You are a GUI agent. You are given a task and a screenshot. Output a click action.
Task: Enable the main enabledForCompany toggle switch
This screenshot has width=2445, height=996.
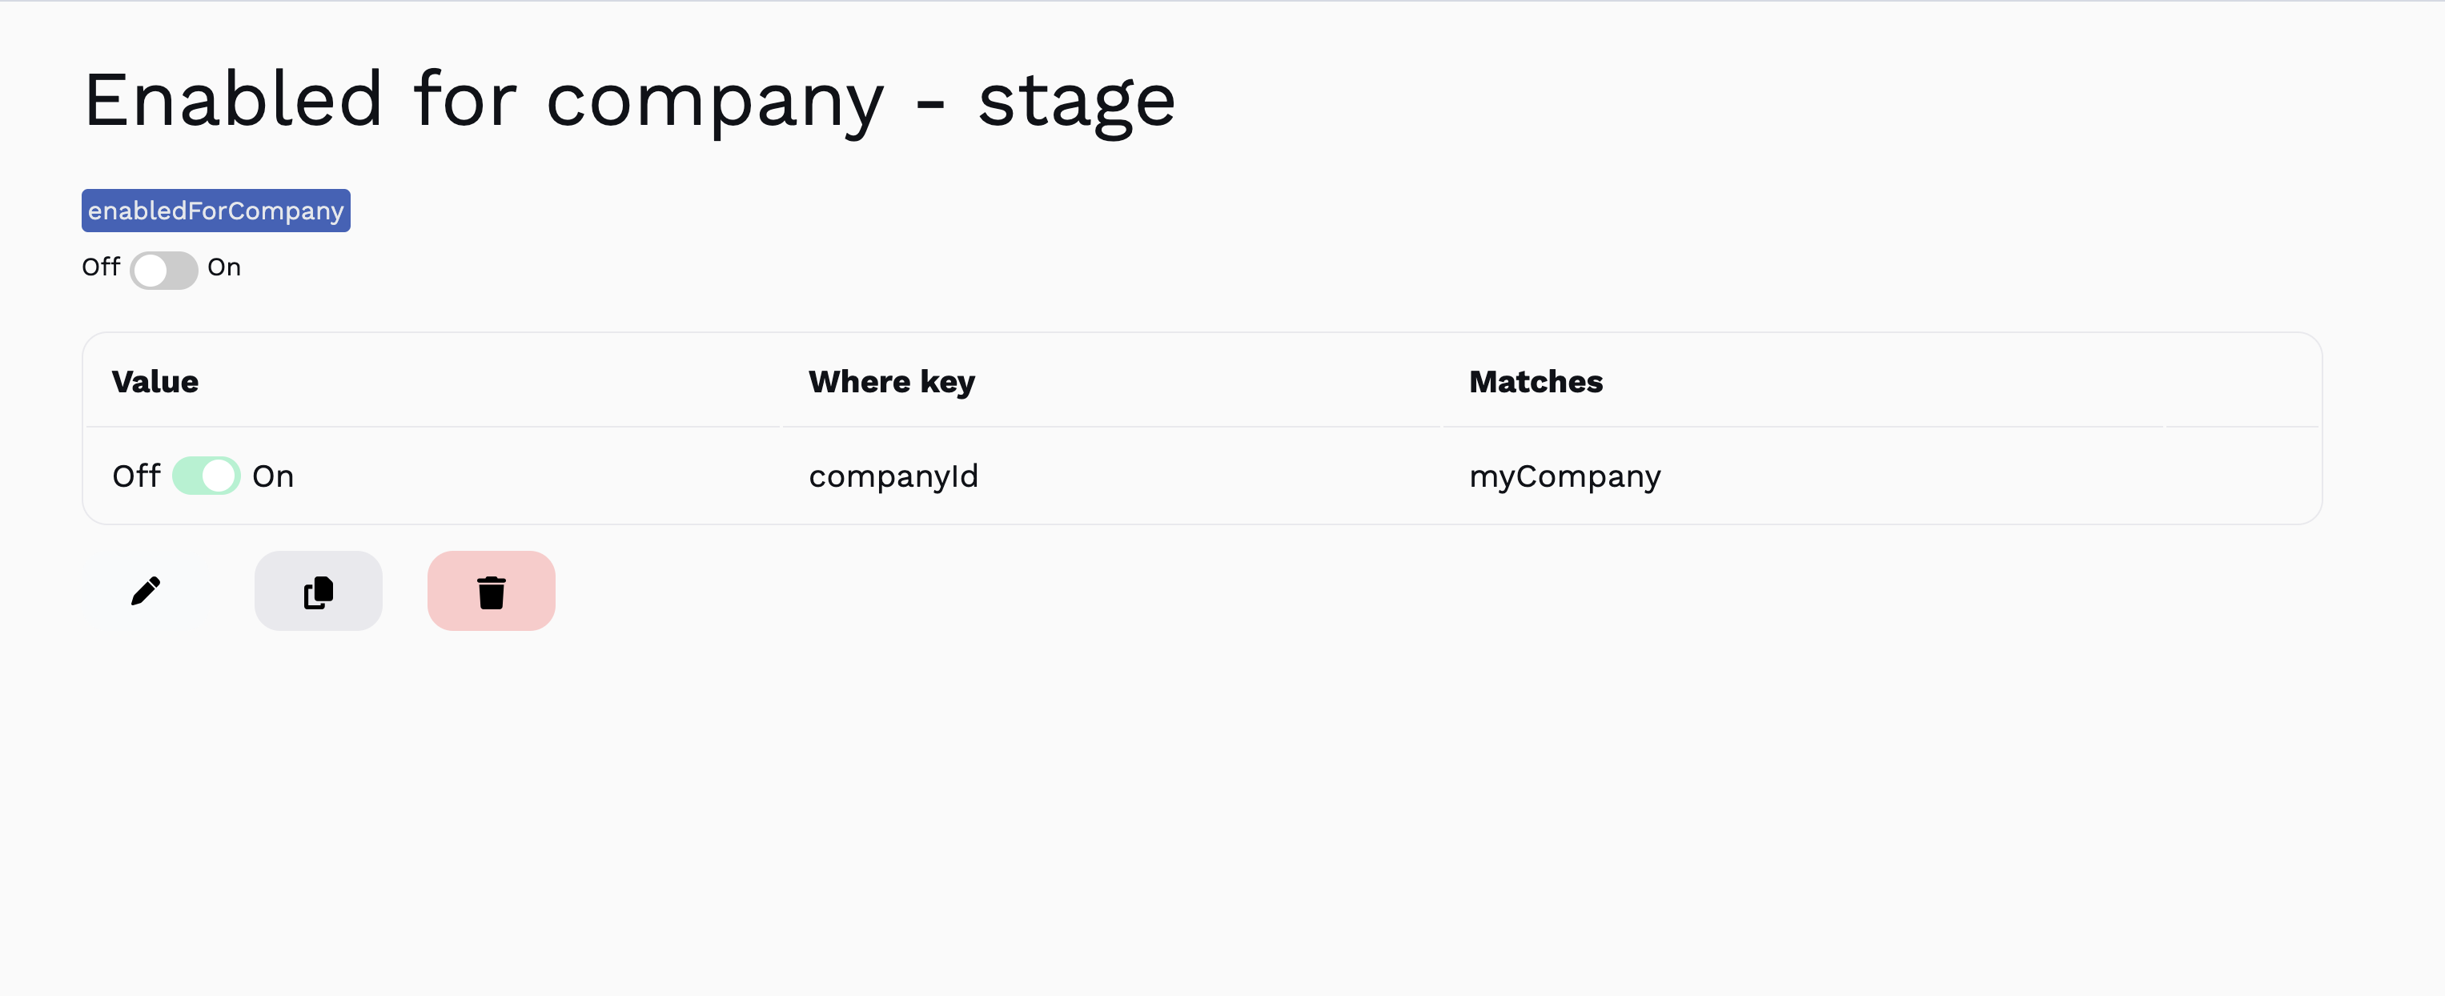tap(164, 270)
